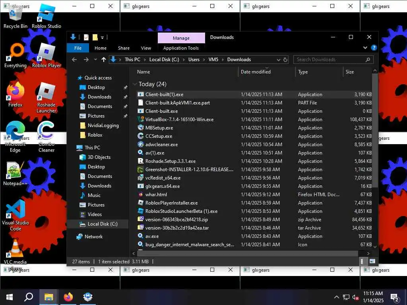Select This PC in navigation pane
Screen dimensions: 407x305
click(89, 148)
